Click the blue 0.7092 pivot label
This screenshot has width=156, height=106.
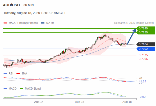tap(146, 49)
